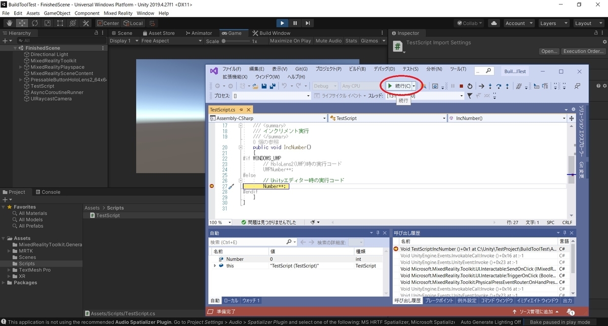Screen dimensions: 608x326
Task: Switch to the Build Window tab
Action: [x=271, y=33]
